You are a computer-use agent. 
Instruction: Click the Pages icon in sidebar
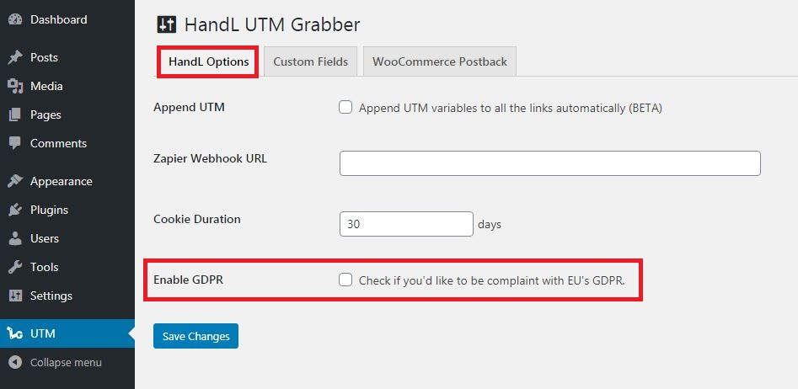[x=14, y=115]
